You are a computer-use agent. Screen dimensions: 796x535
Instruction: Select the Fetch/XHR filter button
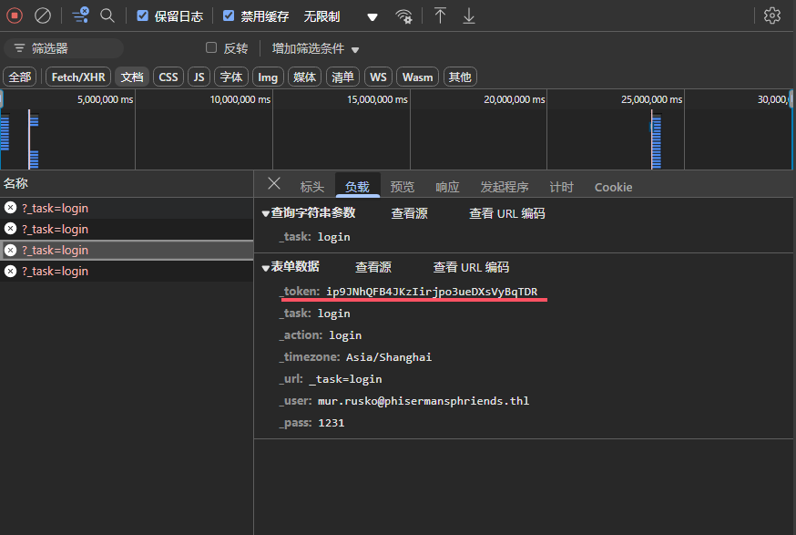(x=78, y=77)
